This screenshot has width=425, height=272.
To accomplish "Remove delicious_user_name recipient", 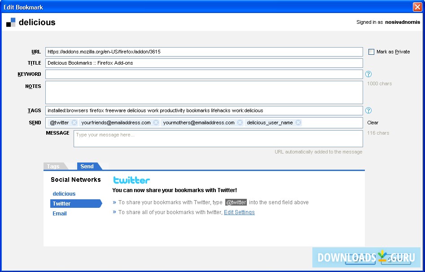I will pyautogui.click(x=298, y=123).
